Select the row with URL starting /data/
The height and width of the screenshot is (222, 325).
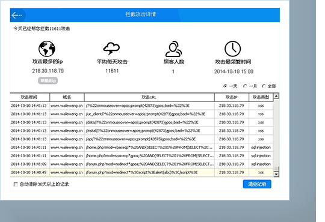[x=141, y=122]
